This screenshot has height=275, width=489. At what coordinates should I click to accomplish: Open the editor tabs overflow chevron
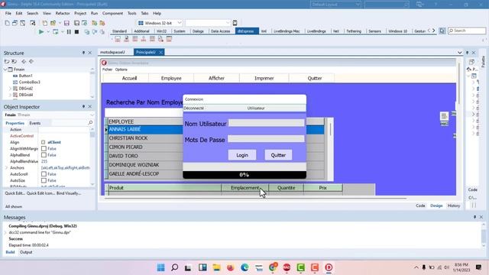(x=460, y=53)
